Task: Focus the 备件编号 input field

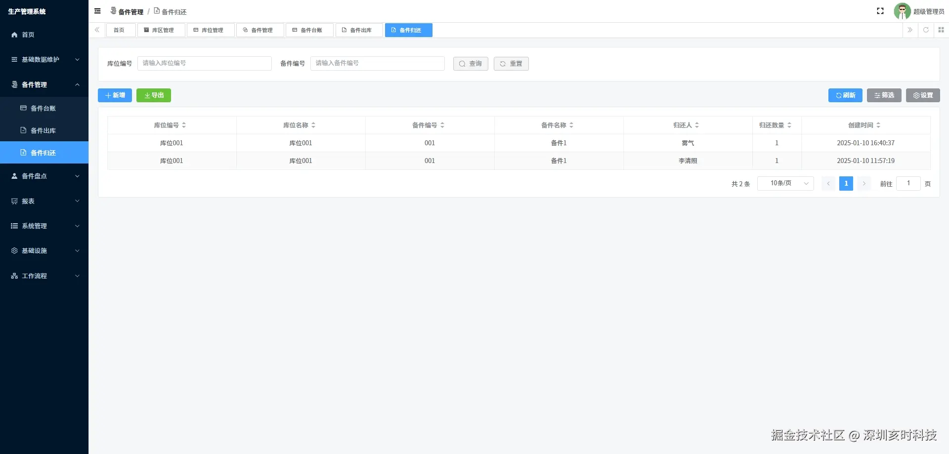Action: coord(378,63)
